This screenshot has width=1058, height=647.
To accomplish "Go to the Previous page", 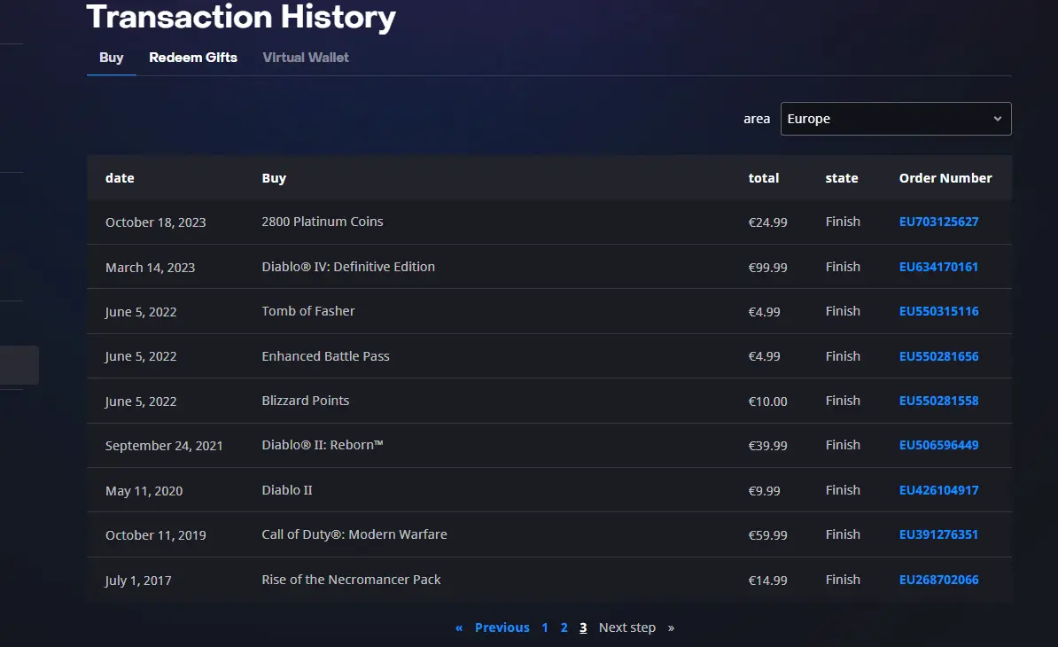I will 502,628.
